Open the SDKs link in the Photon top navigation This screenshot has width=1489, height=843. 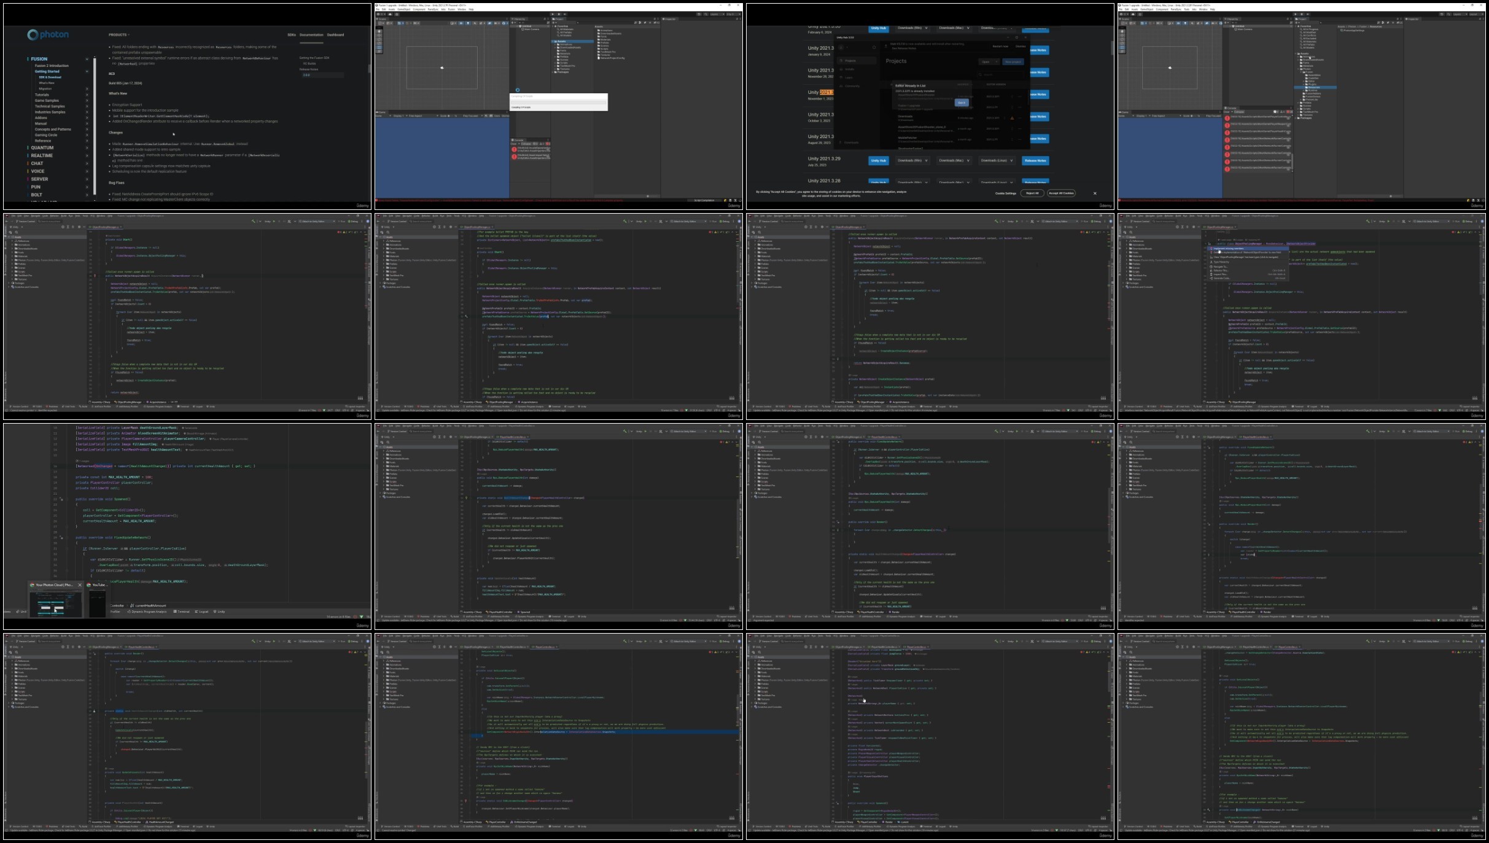click(292, 35)
